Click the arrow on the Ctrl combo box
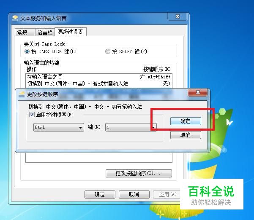This screenshot has height=220, width=254. click(80, 127)
